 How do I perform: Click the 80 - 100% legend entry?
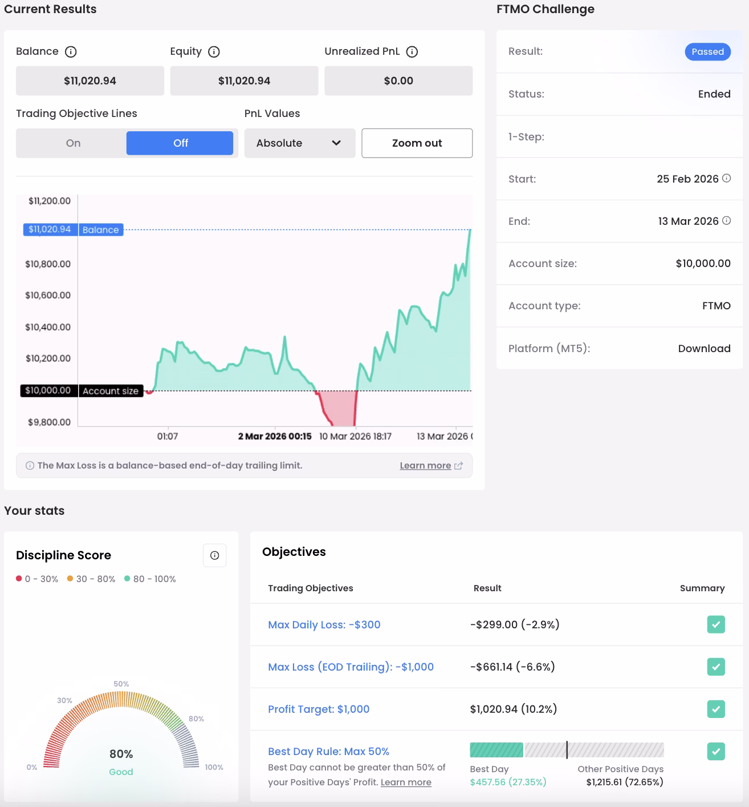[x=150, y=579]
